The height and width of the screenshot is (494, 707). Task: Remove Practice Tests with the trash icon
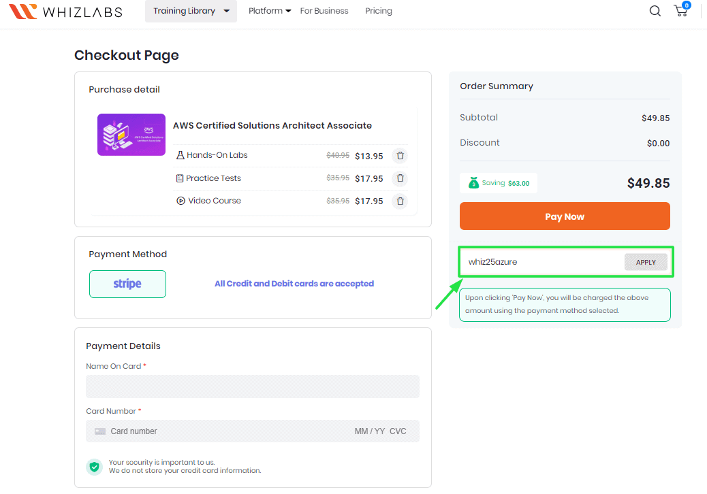pos(400,178)
